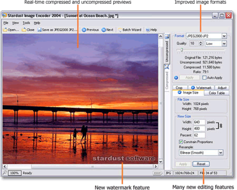Switch to the Adjust tab
237x190 pixels.
(x=222, y=88)
